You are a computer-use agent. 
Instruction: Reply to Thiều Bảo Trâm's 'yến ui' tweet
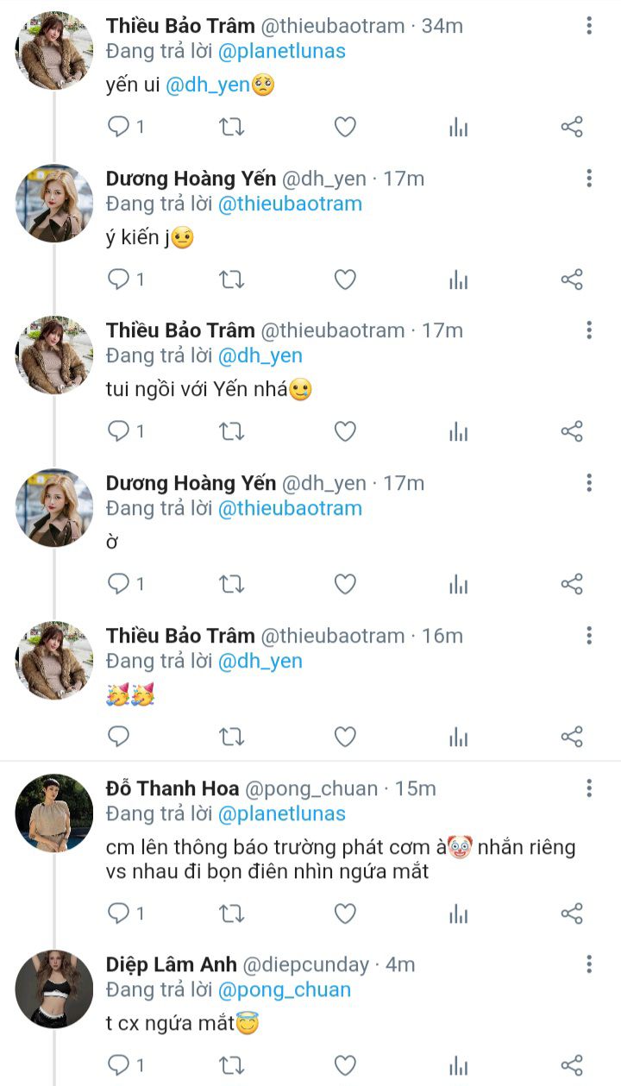pos(118,128)
